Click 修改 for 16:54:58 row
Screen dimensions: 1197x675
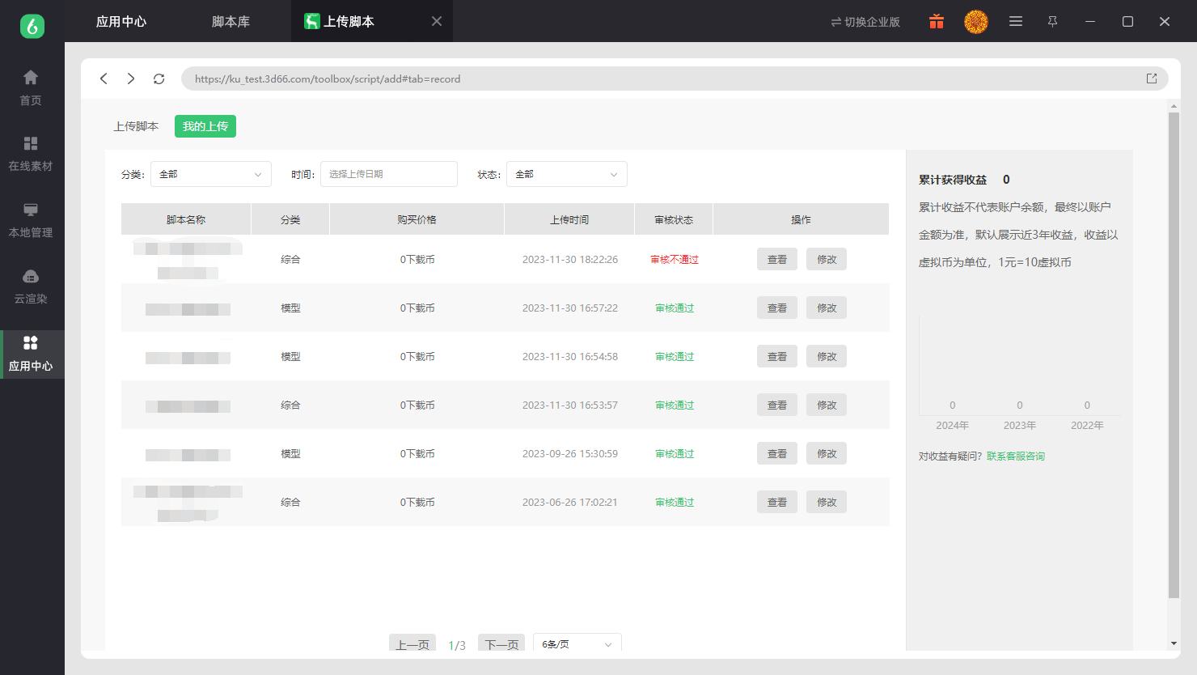[x=827, y=356]
